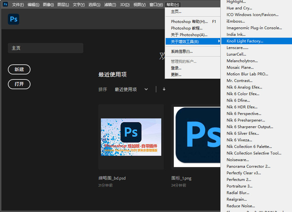
Task: Select Radial Blur... entry
Action: click(256, 193)
